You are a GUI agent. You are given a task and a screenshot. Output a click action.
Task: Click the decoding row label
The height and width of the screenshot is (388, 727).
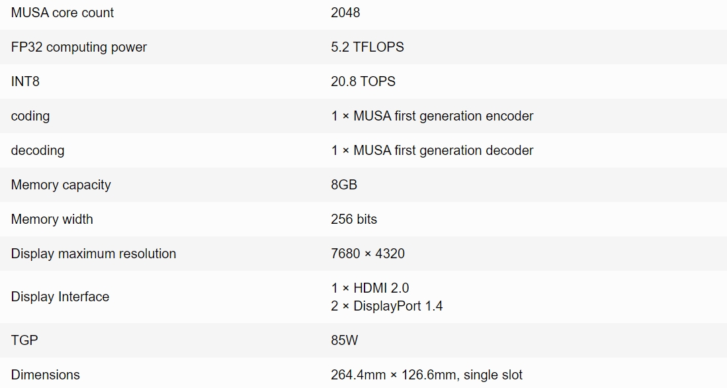tap(38, 150)
